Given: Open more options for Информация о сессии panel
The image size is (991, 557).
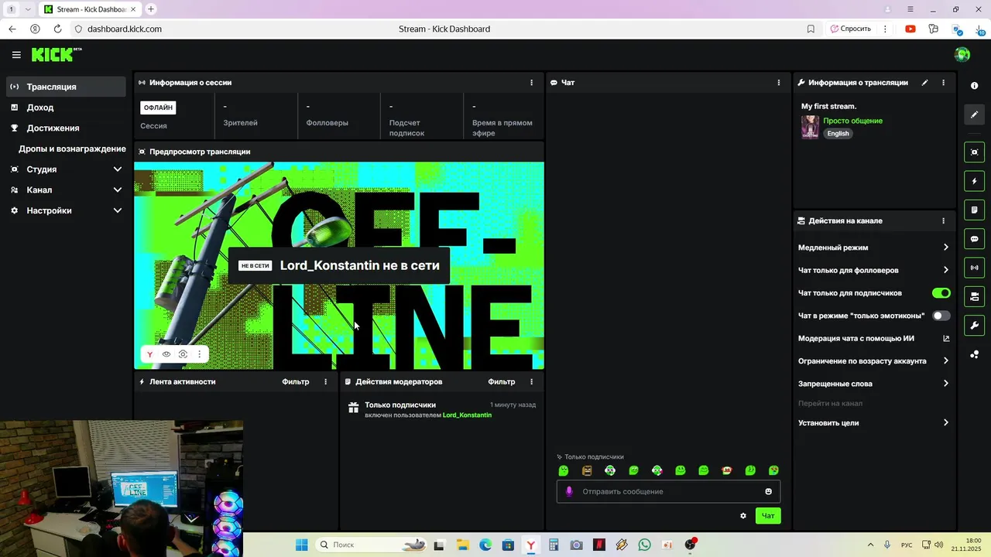Looking at the screenshot, I should click(x=531, y=83).
